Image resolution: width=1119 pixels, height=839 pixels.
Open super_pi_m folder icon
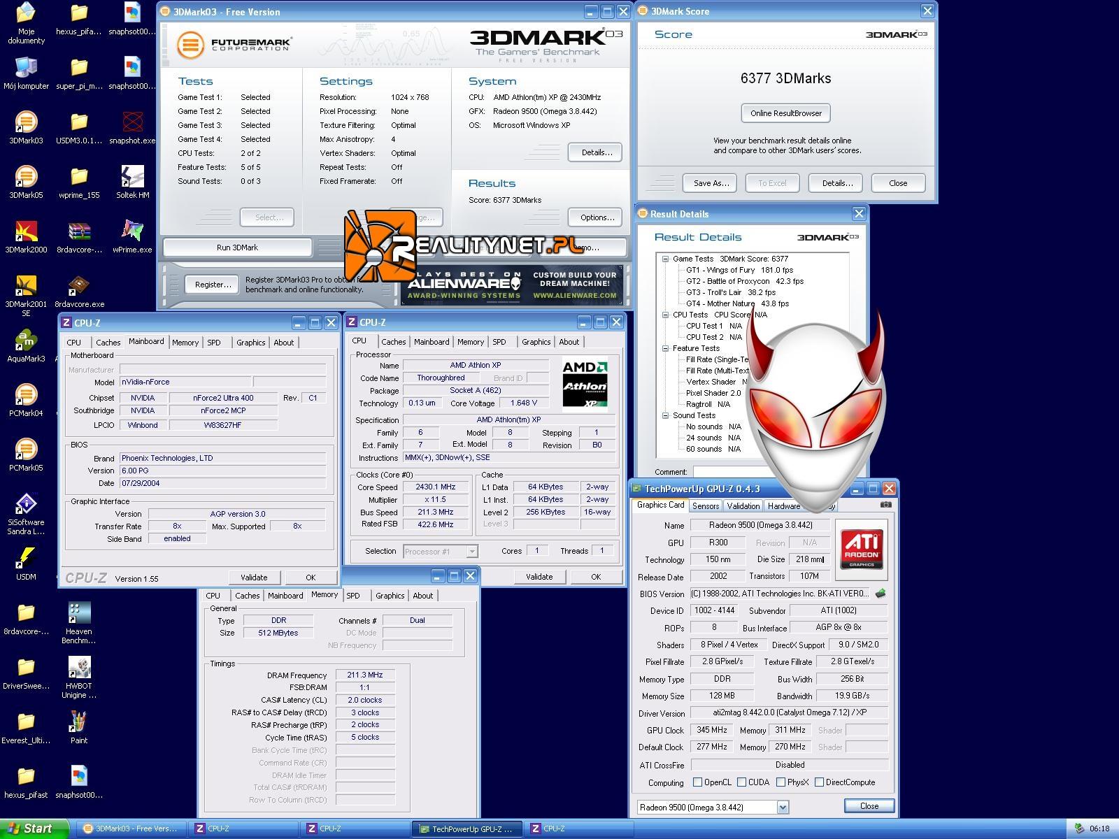pos(79,73)
